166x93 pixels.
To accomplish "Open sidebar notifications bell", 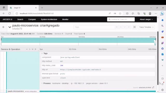I will click(x=163, y=20).
